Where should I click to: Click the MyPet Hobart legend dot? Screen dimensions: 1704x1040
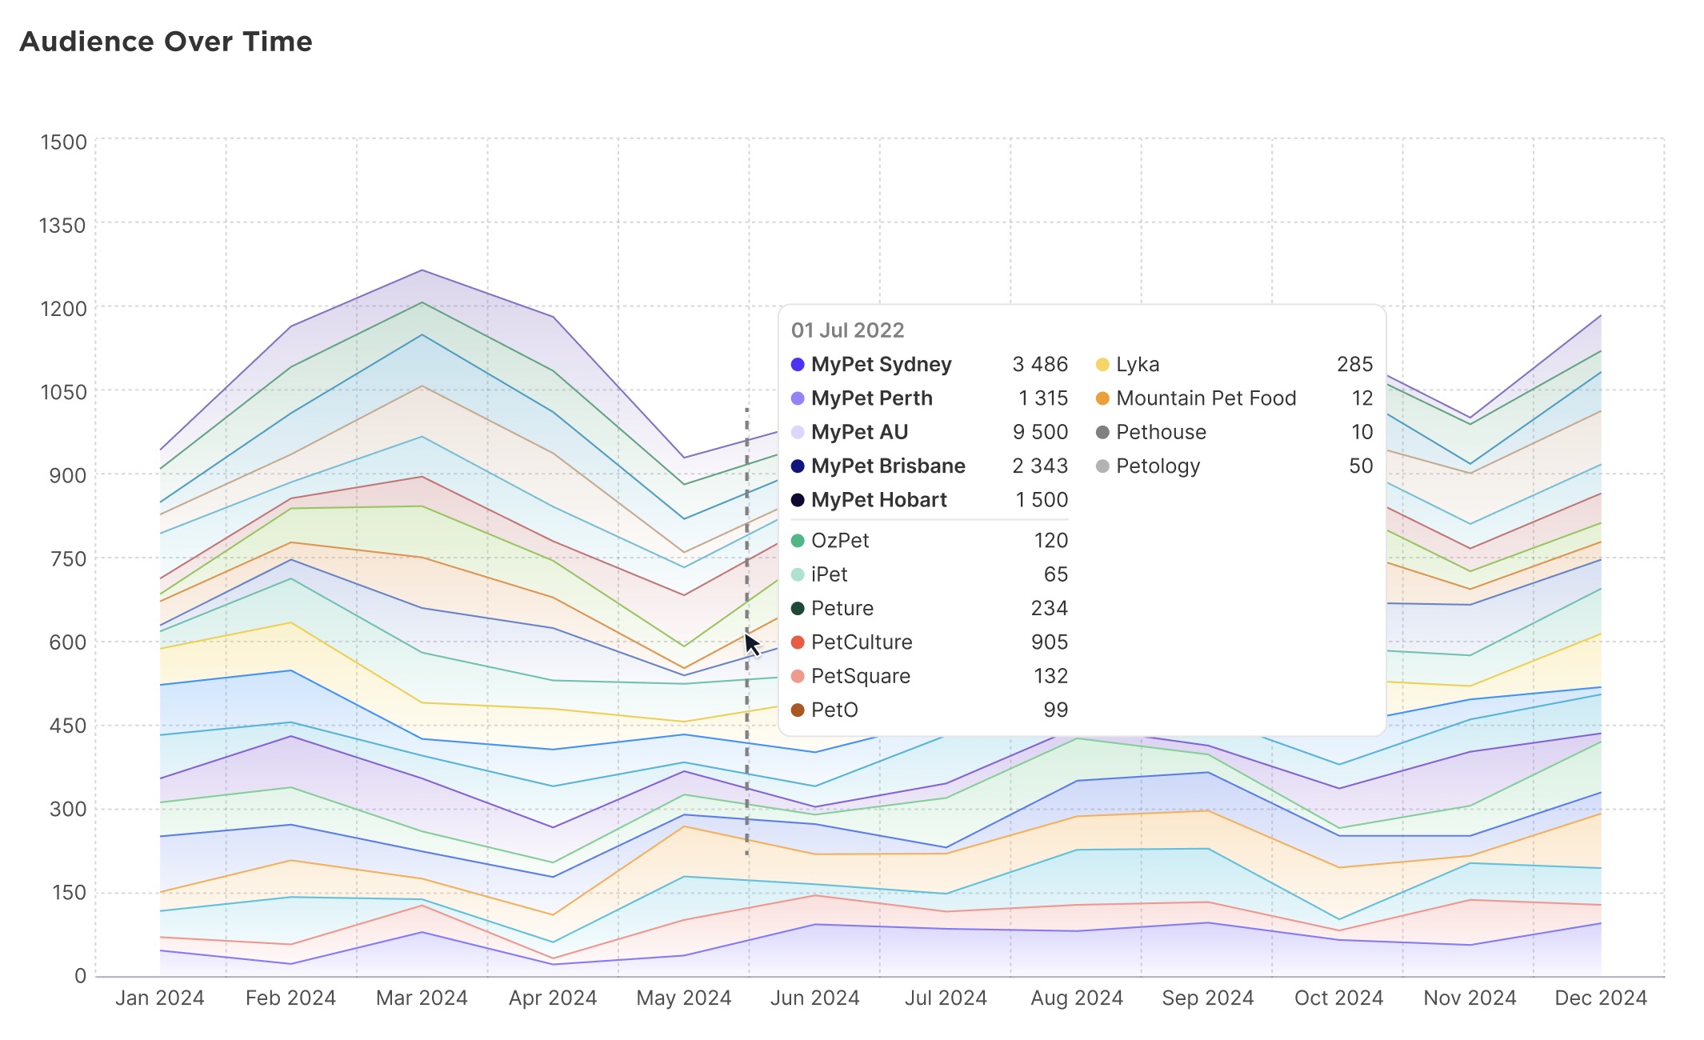pos(798,500)
